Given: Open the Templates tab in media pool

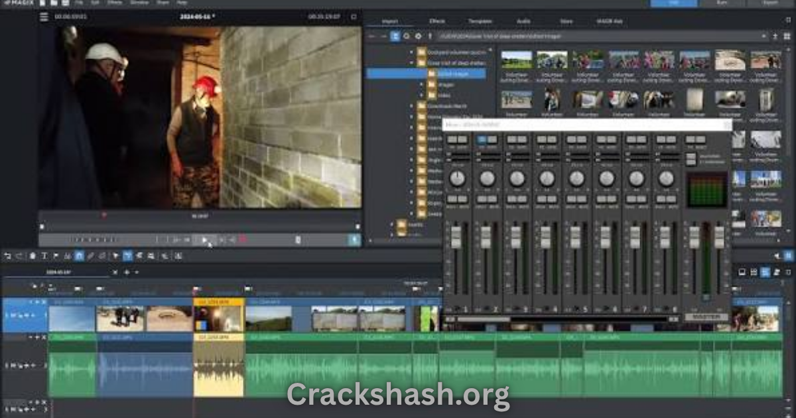Looking at the screenshot, I should click(x=480, y=21).
